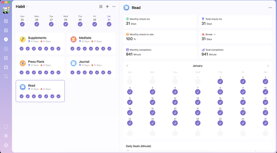Open Read detail more options ellipsis
277x153 pixels.
coord(270,8)
